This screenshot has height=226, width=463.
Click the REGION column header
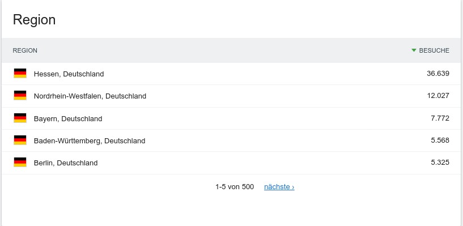coord(25,50)
